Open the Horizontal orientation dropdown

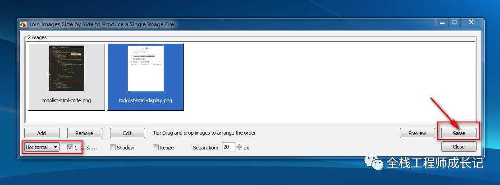pyautogui.click(x=42, y=147)
